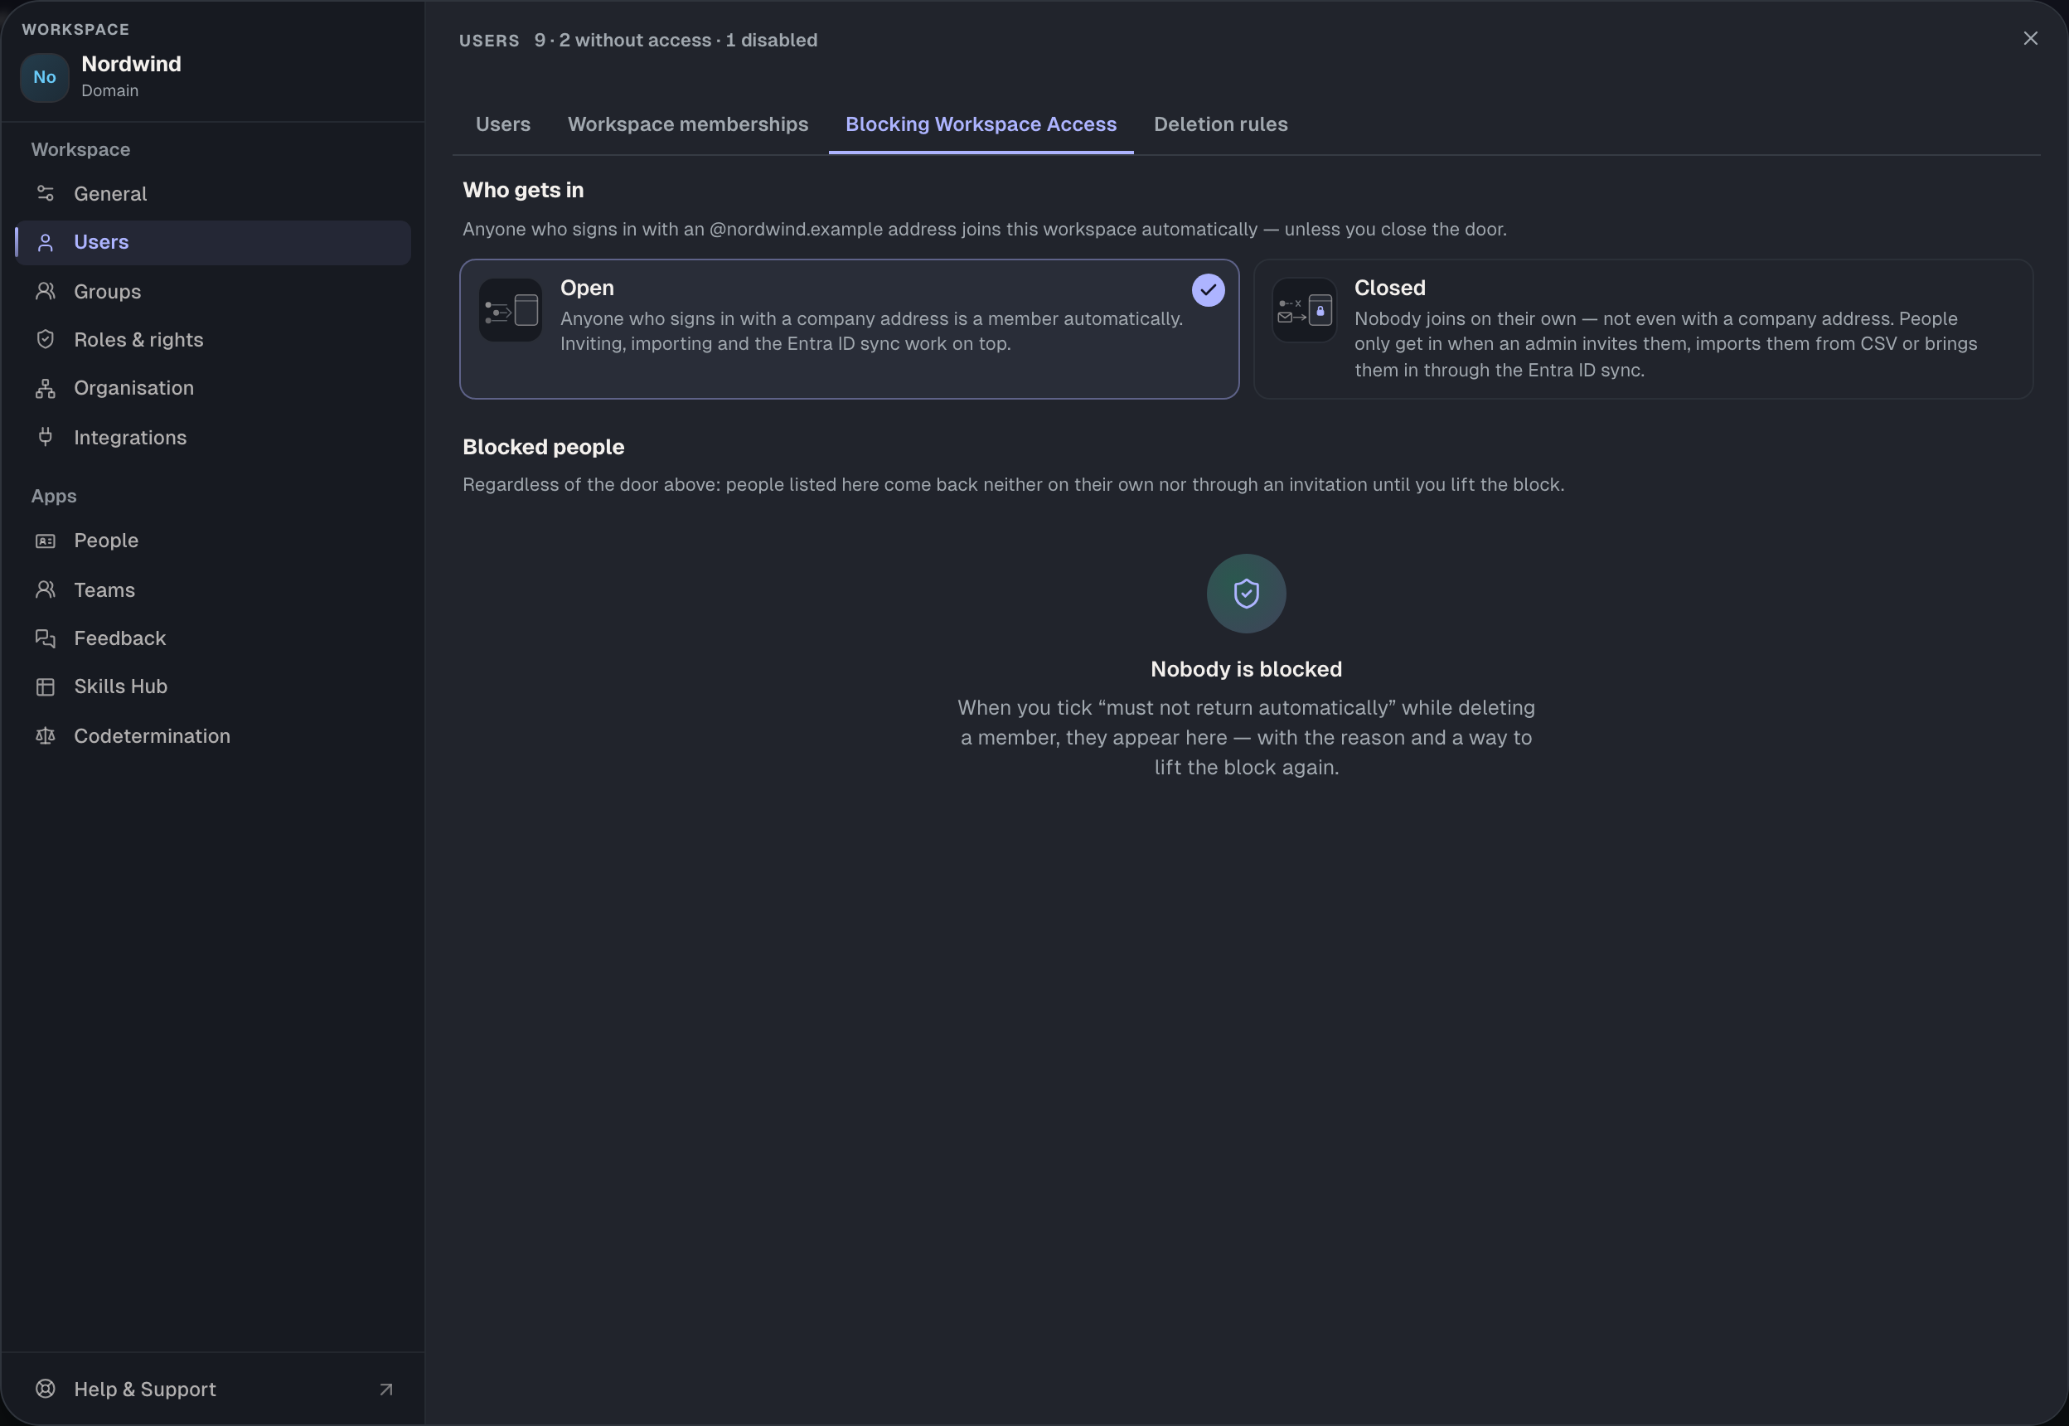Screen dimensions: 2069x1426
Task: Select the Blocking Workspace Access tab
Action: (x=981, y=124)
